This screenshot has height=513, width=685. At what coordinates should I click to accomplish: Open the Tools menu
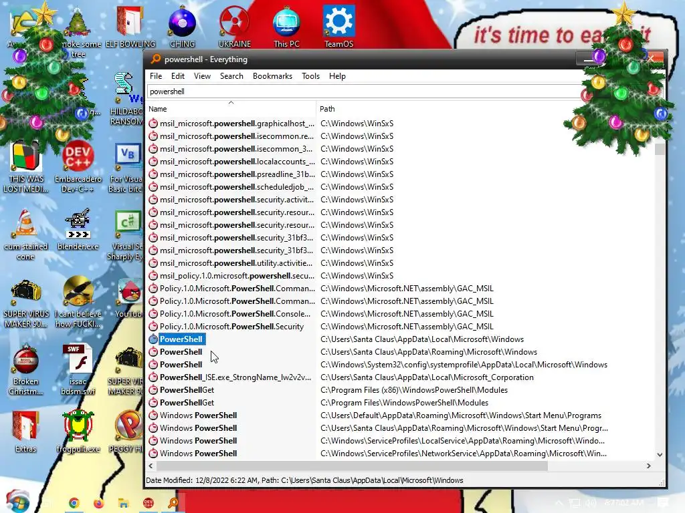310,76
